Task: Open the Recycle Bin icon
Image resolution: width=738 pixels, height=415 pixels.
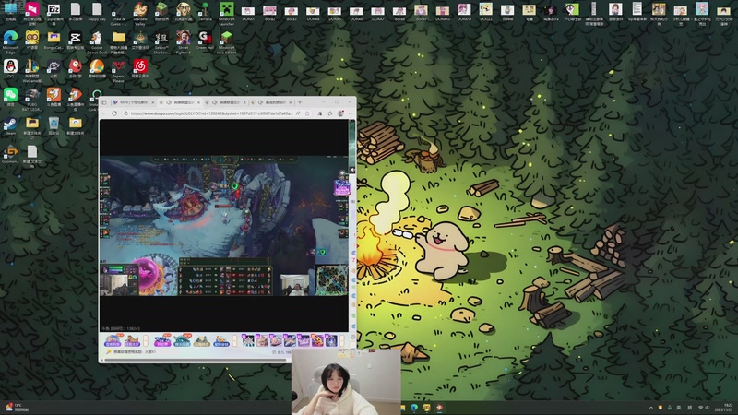Action: click(x=54, y=126)
